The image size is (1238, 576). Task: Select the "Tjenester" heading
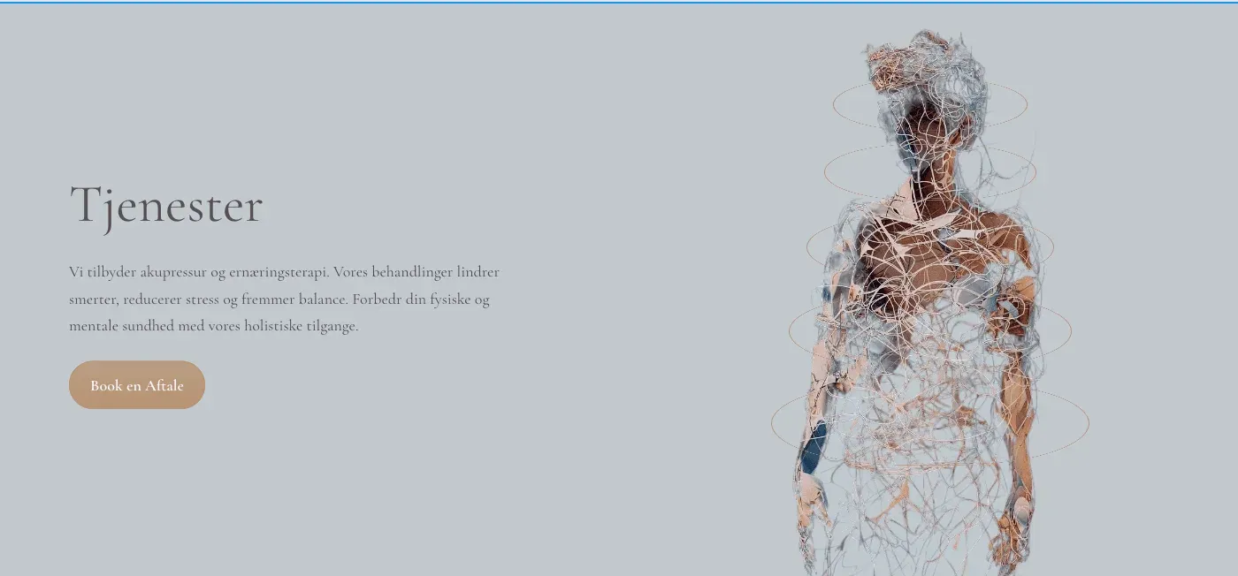(166, 206)
